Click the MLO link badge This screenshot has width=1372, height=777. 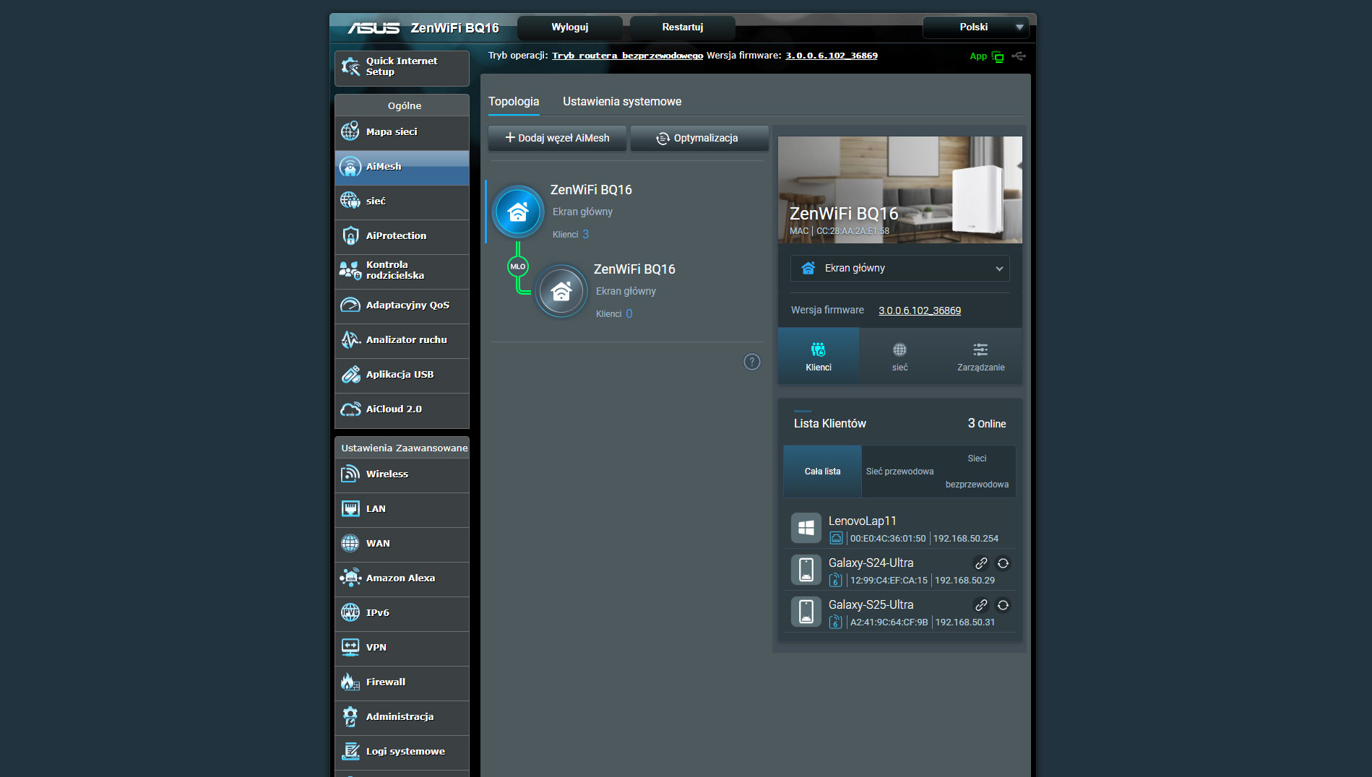[518, 266]
